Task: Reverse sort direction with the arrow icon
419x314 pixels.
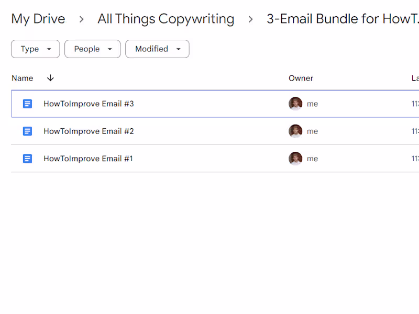Action: click(x=50, y=78)
